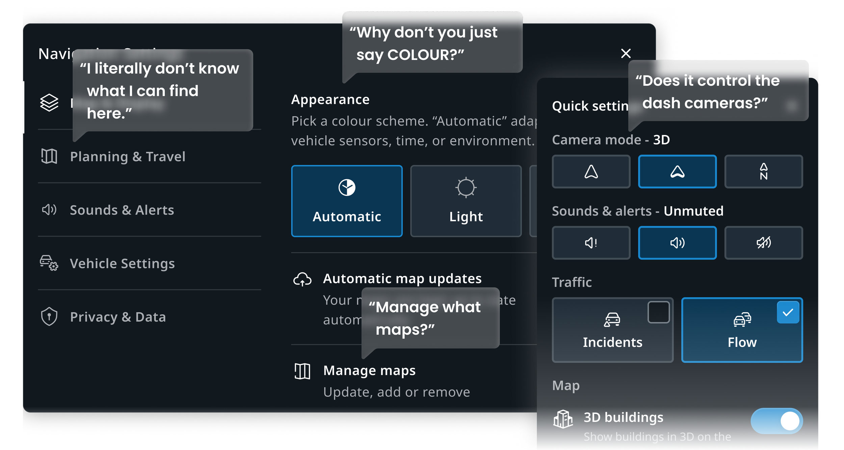This screenshot has height=450, width=844.
Task: Open Sounds & Alerts settings section
Action: click(122, 210)
